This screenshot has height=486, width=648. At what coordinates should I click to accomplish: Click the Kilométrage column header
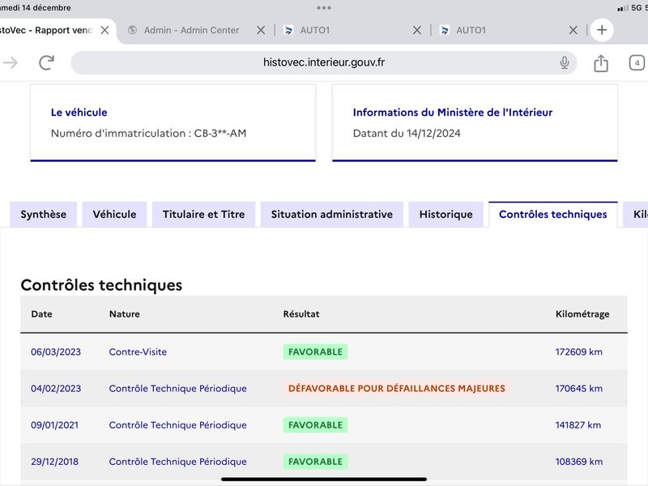click(x=582, y=314)
